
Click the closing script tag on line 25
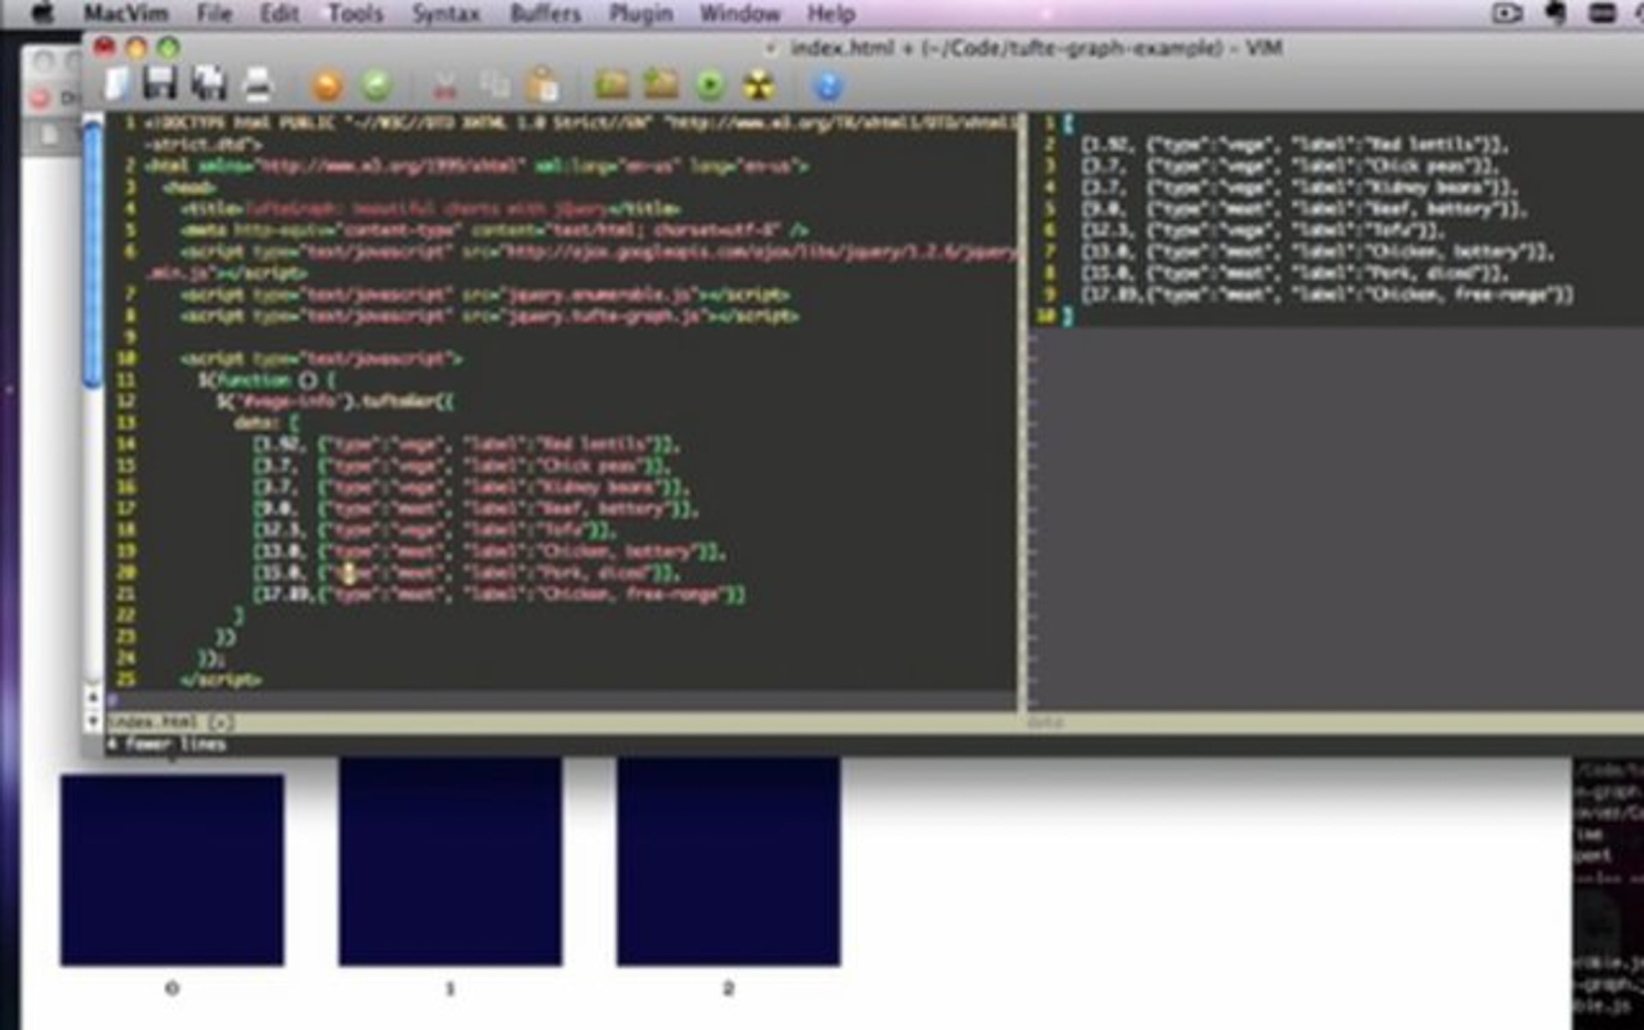coord(221,679)
